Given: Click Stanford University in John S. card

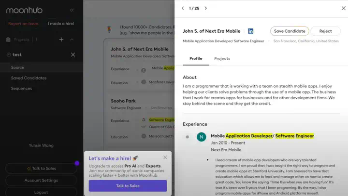Looking at the screenshot, I should [161, 82].
